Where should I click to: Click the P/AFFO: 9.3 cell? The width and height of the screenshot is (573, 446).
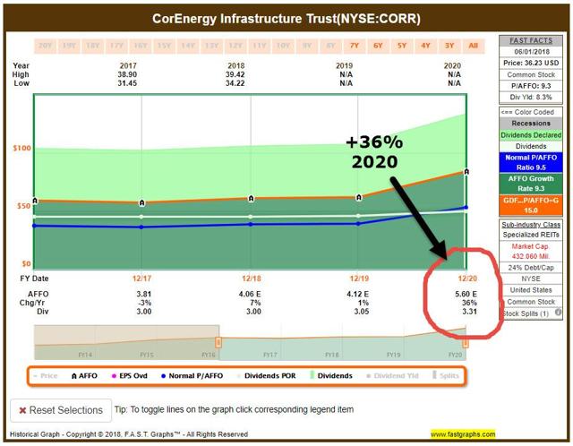(531, 86)
